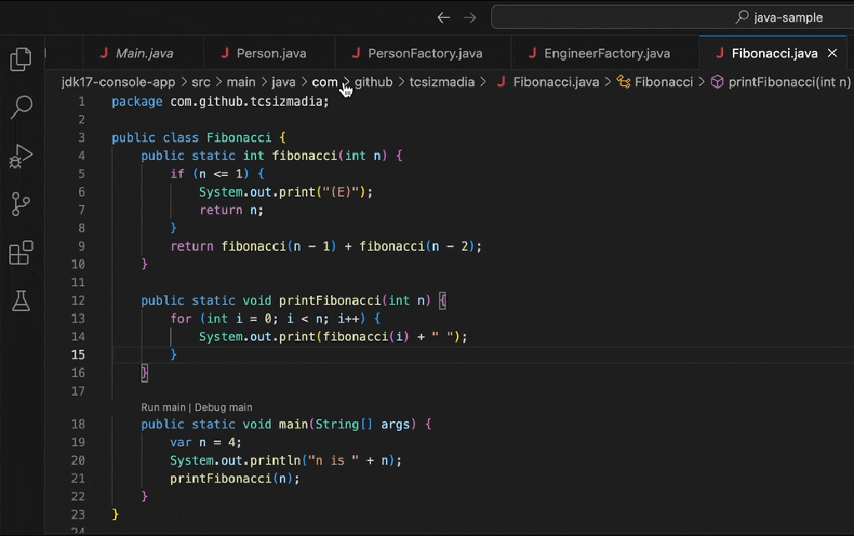Select the Run and Debug sidebar icon
Viewport: 854px width, 536px height.
[x=21, y=155]
